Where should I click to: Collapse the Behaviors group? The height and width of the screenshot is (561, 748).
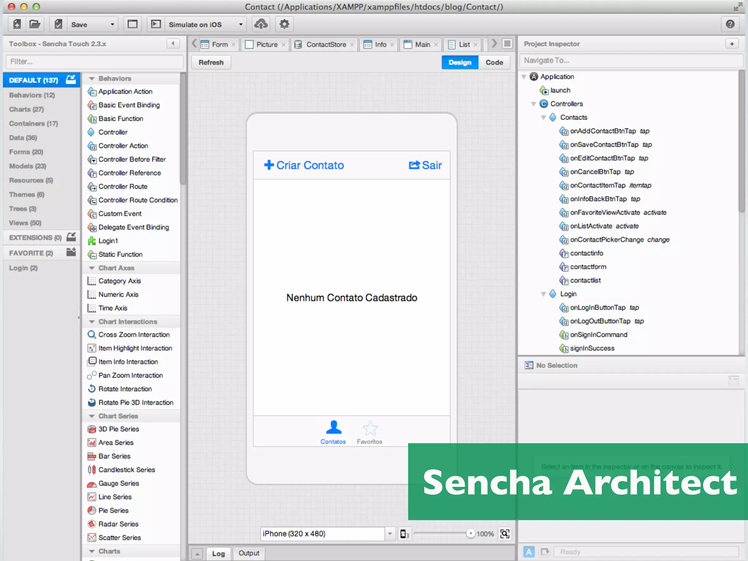pyautogui.click(x=92, y=79)
